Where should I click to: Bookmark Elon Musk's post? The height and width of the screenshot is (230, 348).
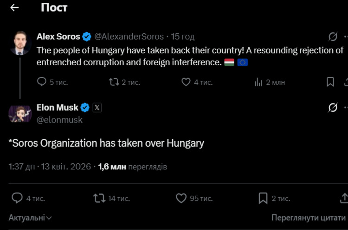pos(263,198)
